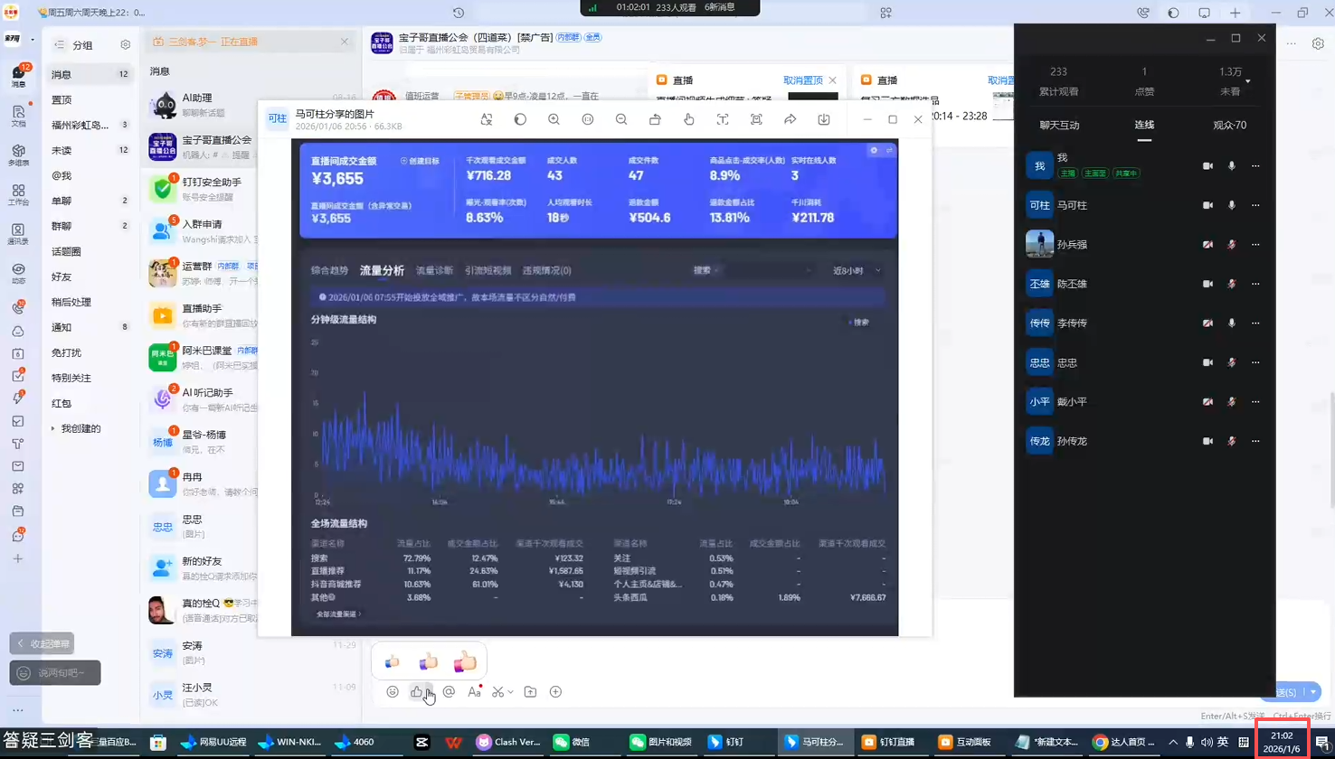The width and height of the screenshot is (1335, 759).
Task: Unmute 陈丕雄's microphone
Action: (x=1231, y=284)
